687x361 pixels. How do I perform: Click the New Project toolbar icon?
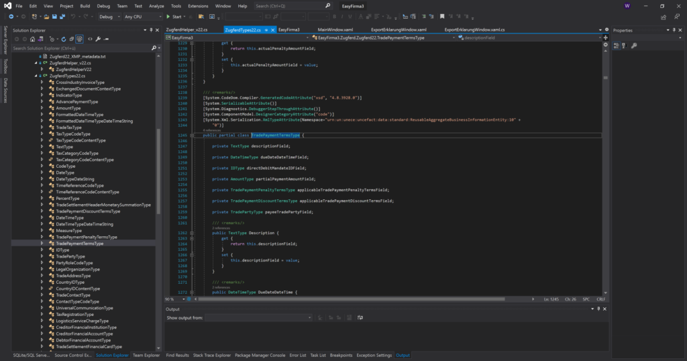pos(35,17)
